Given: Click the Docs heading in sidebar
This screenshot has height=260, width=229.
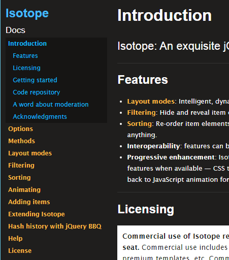Looking at the screenshot, I should [15, 30].
